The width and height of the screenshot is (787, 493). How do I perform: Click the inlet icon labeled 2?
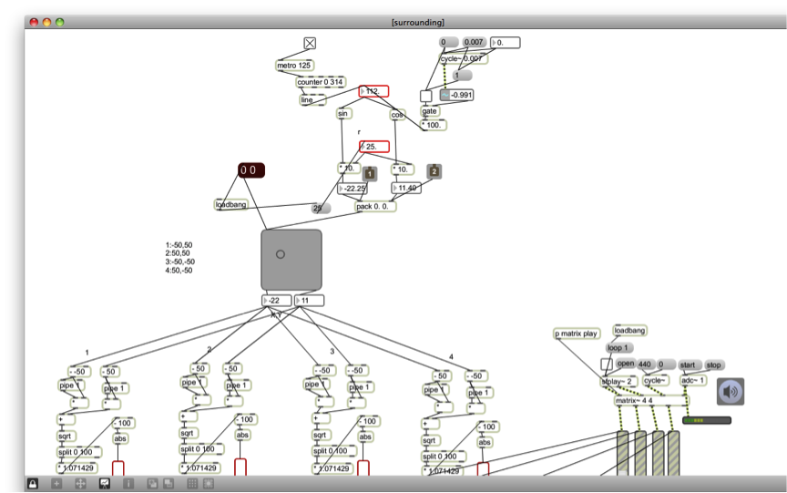tap(434, 171)
